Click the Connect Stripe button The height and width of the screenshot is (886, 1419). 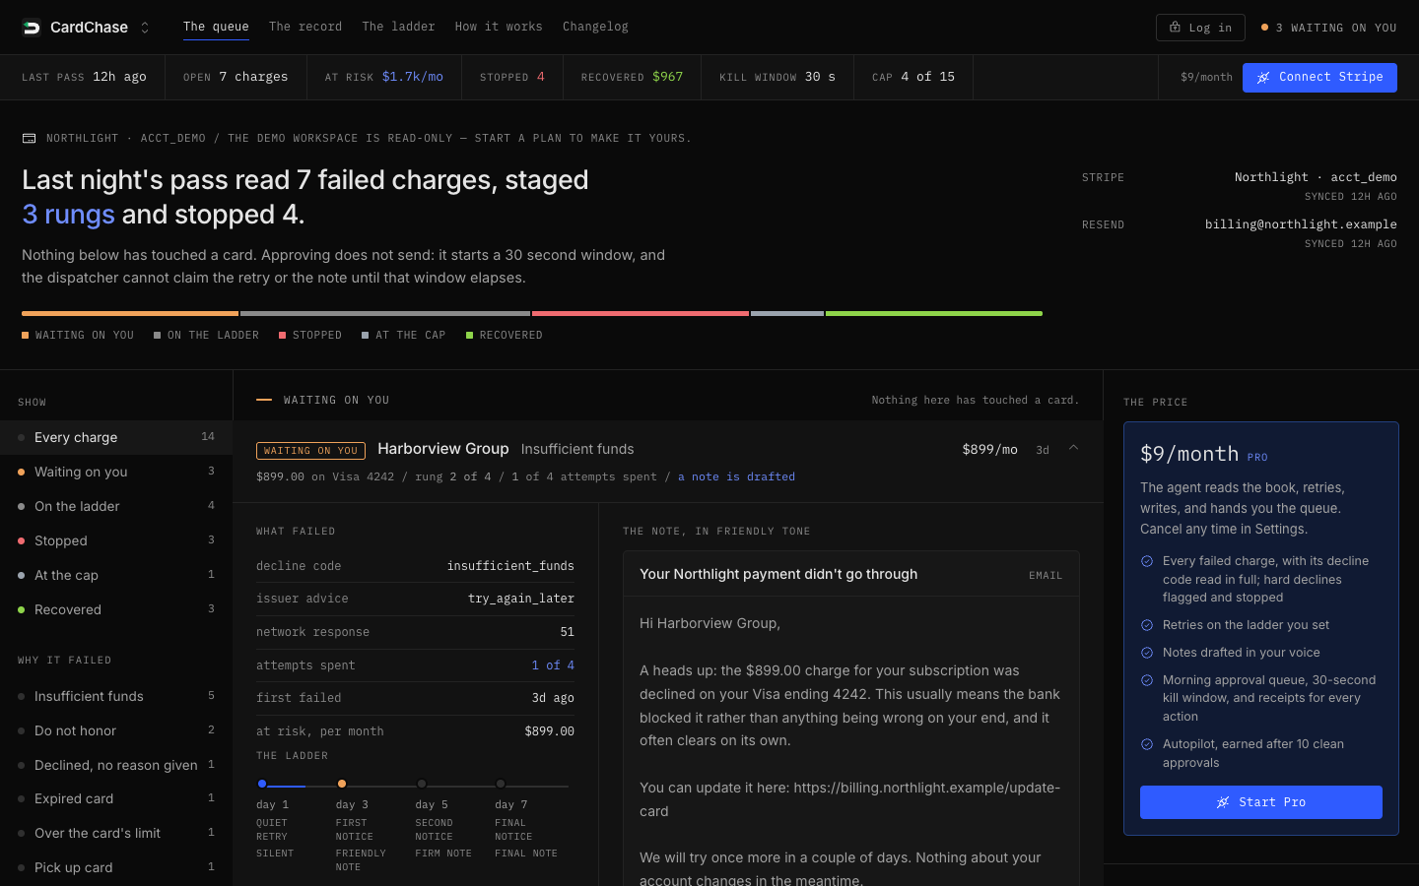pyautogui.click(x=1319, y=77)
